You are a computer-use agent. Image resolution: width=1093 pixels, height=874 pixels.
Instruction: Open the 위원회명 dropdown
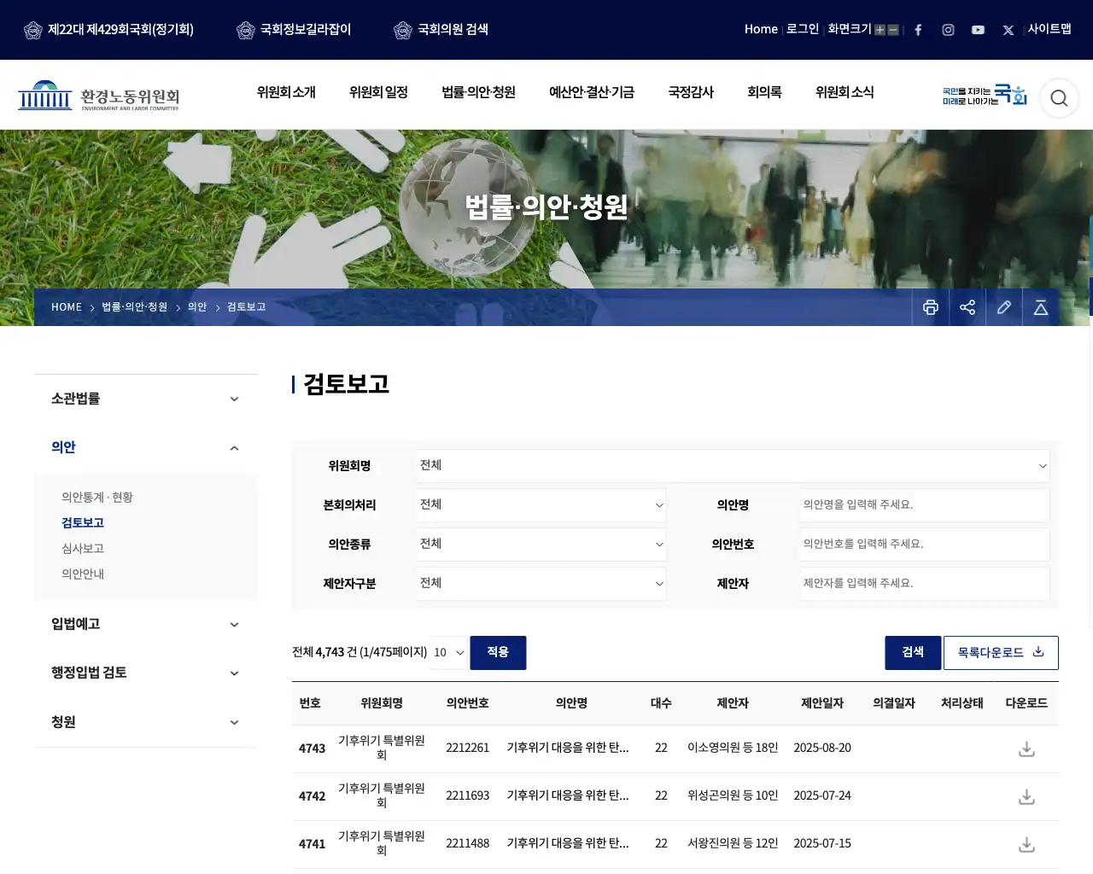coord(733,466)
